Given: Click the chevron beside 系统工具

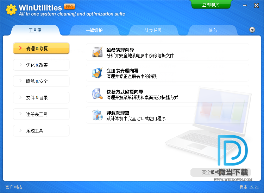Looking at the screenshot, I should 20,130.
